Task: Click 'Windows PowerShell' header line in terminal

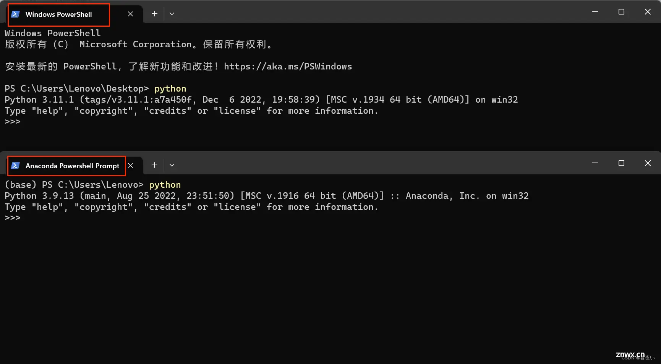Action: pos(52,33)
